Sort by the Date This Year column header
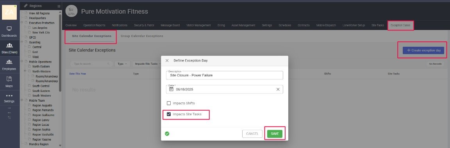450x148 pixels. (x=77, y=74)
